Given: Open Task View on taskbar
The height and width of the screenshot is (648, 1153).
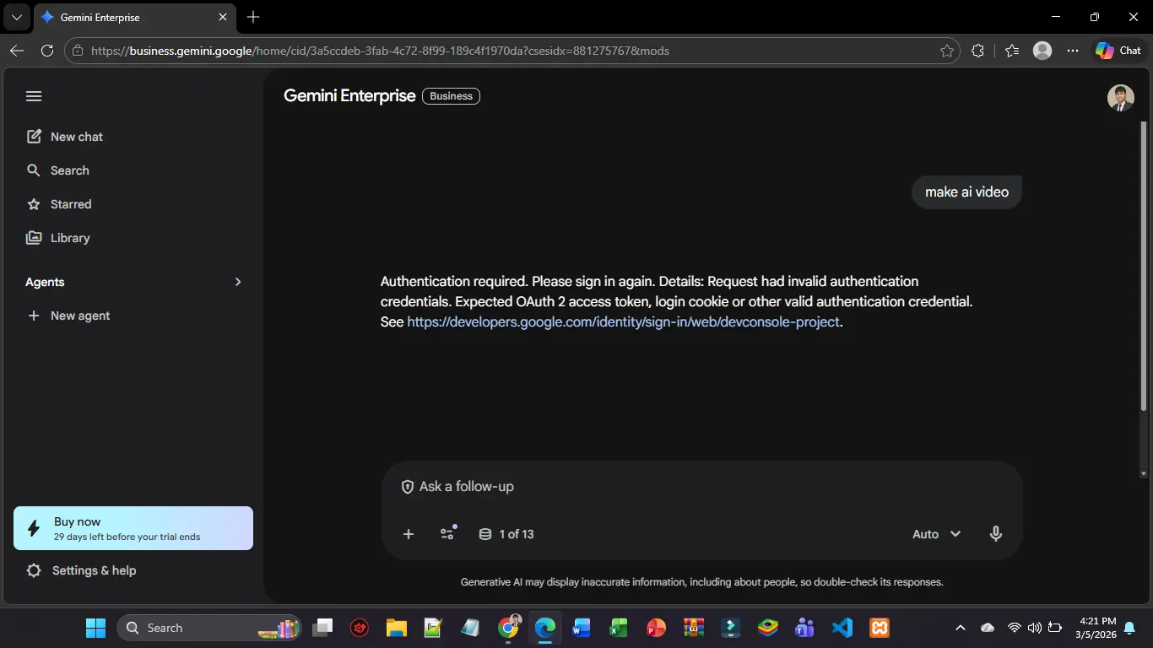Looking at the screenshot, I should [x=322, y=628].
